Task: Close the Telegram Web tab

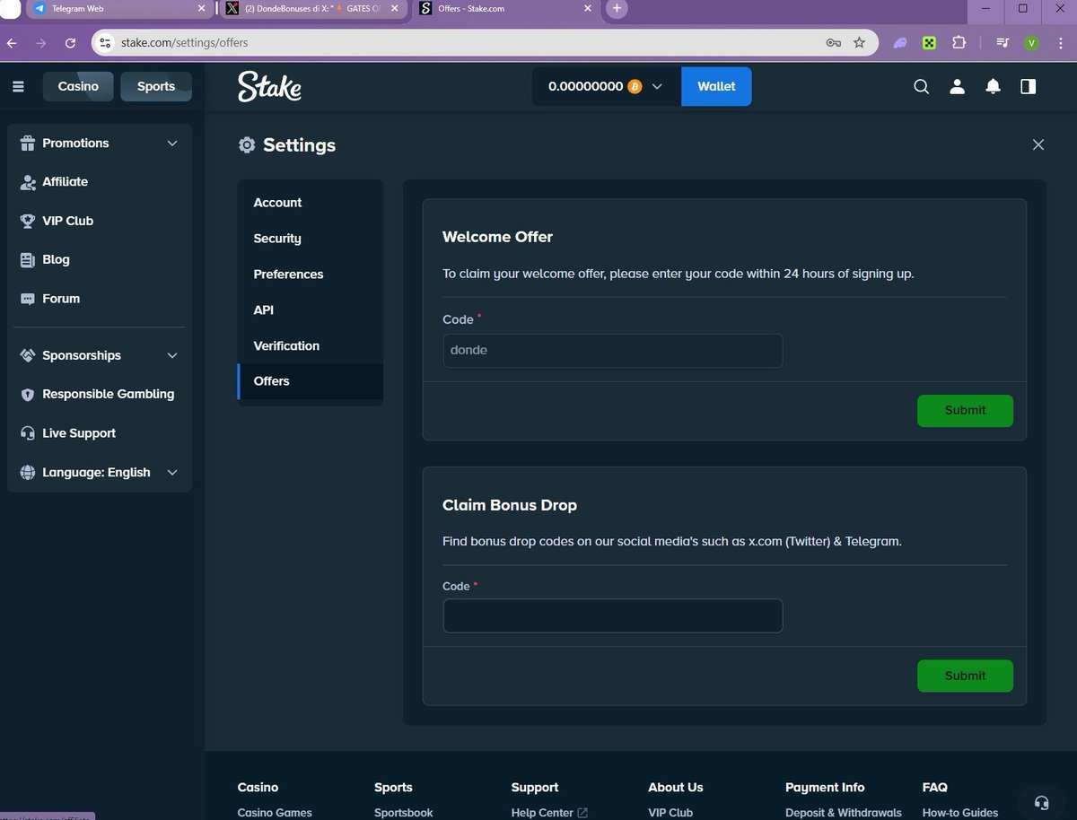Action: pos(201,9)
